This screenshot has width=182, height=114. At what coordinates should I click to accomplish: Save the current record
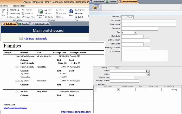(x=48, y=13)
